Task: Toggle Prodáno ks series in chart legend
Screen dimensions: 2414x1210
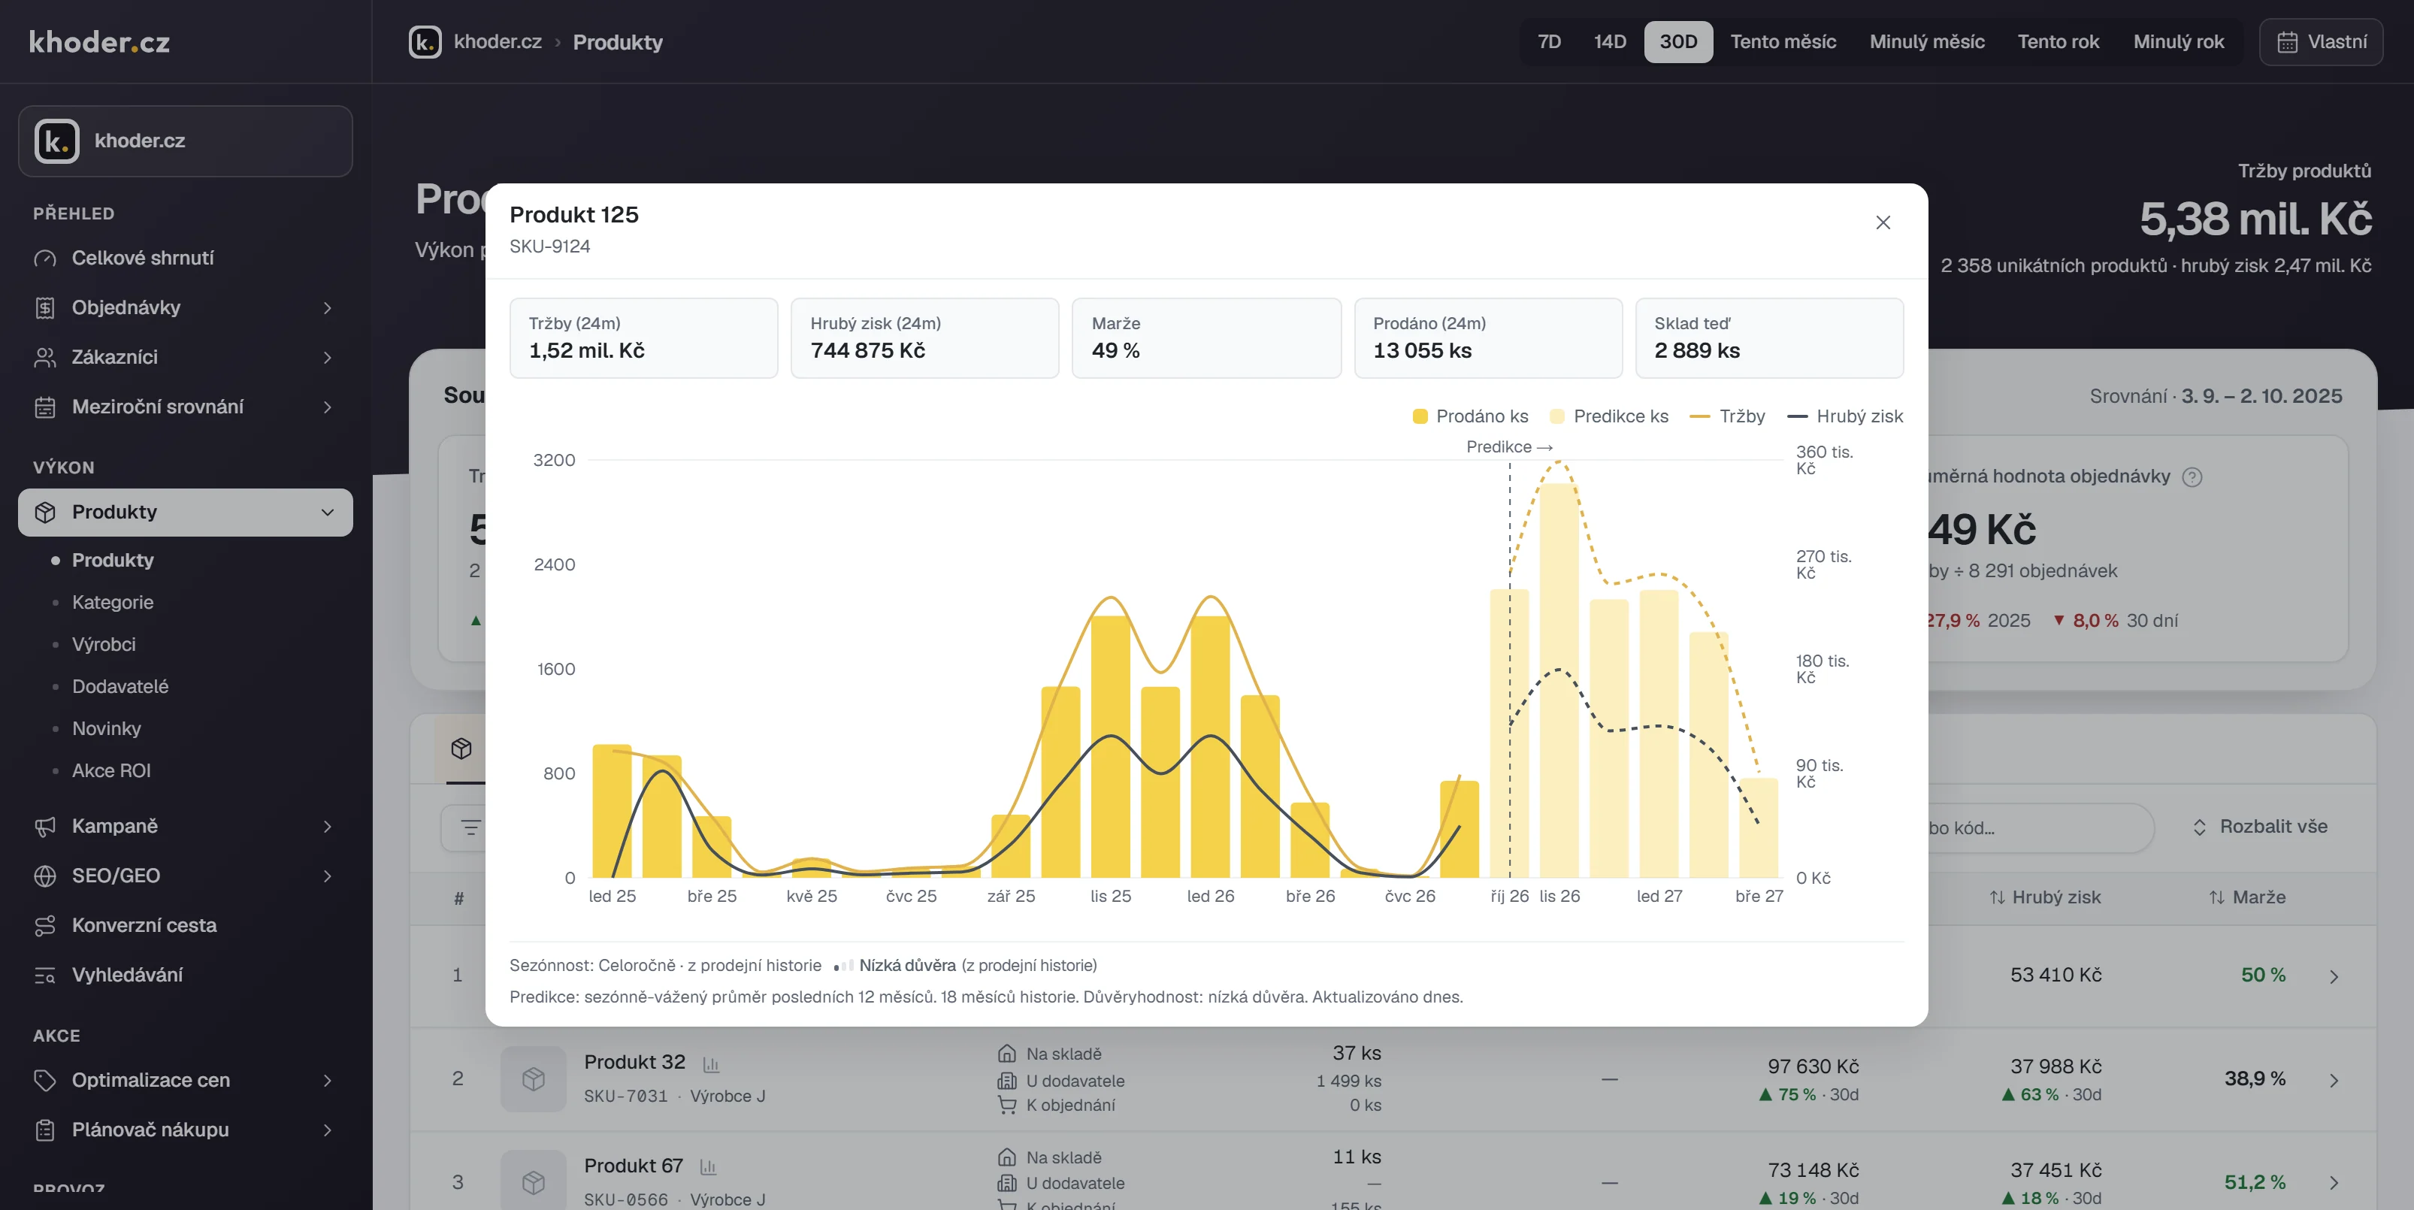Action: 1469,416
